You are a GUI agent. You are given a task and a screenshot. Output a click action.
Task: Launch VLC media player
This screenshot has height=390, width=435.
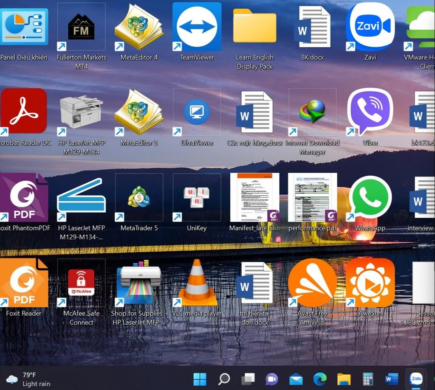197,283
